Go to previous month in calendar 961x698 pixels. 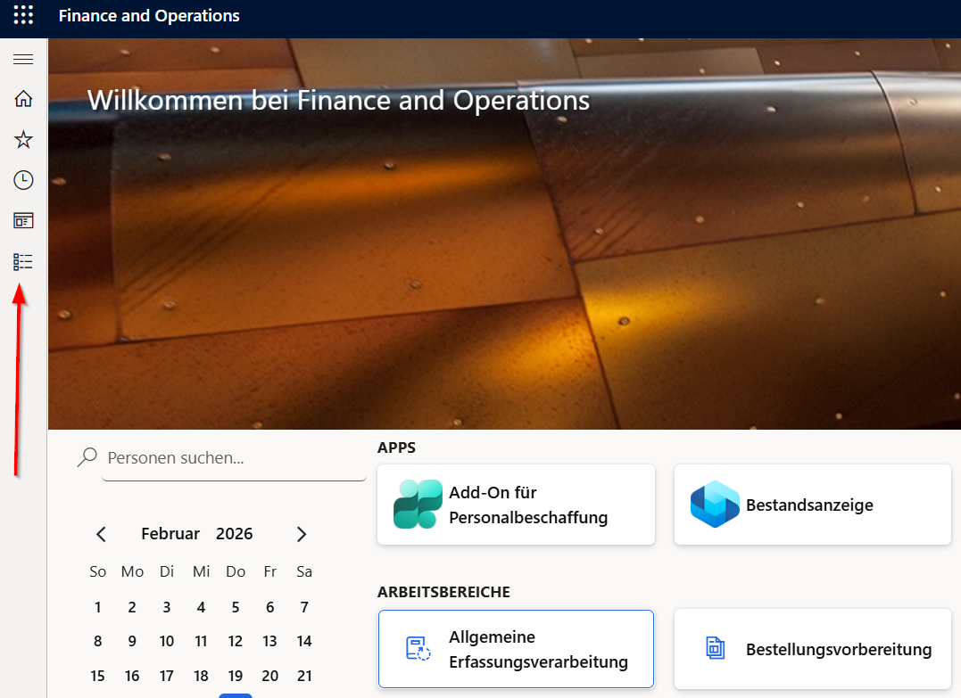click(102, 534)
